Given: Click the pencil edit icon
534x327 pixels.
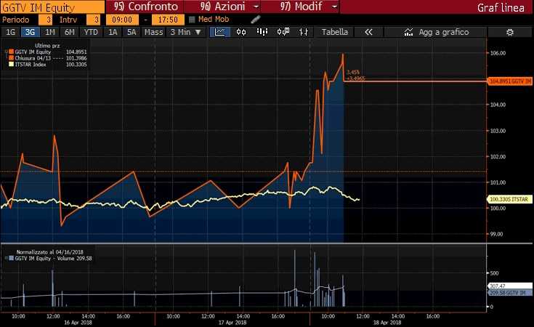Looking at the screenshot, I should pos(256,20).
